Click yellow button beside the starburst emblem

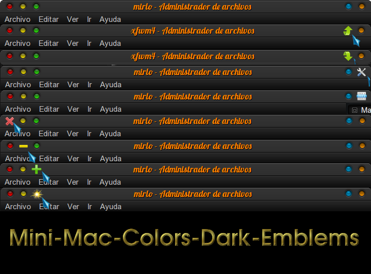click(x=23, y=193)
